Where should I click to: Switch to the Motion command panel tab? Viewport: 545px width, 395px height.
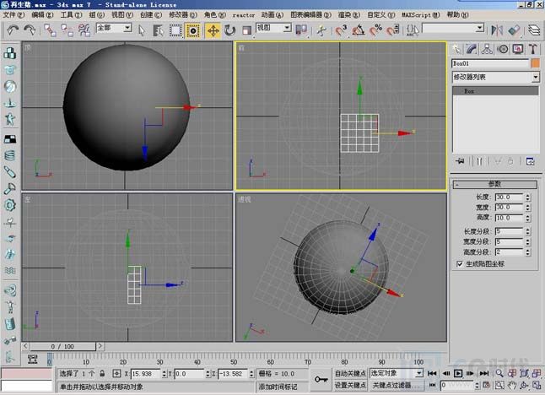[503, 49]
